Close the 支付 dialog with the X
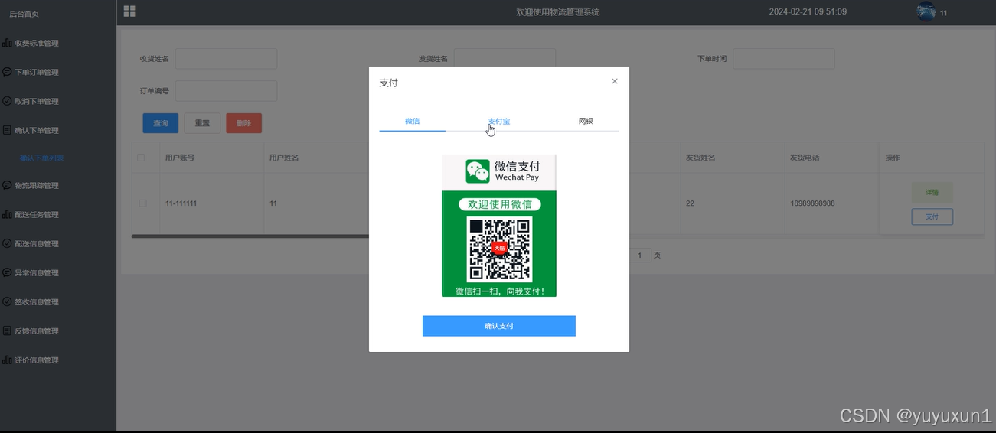996x433 pixels. 614,81
